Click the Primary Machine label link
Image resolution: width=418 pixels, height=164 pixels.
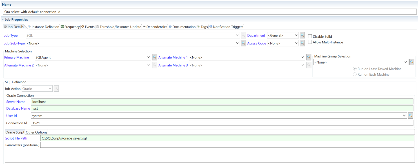click(x=17, y=57)
